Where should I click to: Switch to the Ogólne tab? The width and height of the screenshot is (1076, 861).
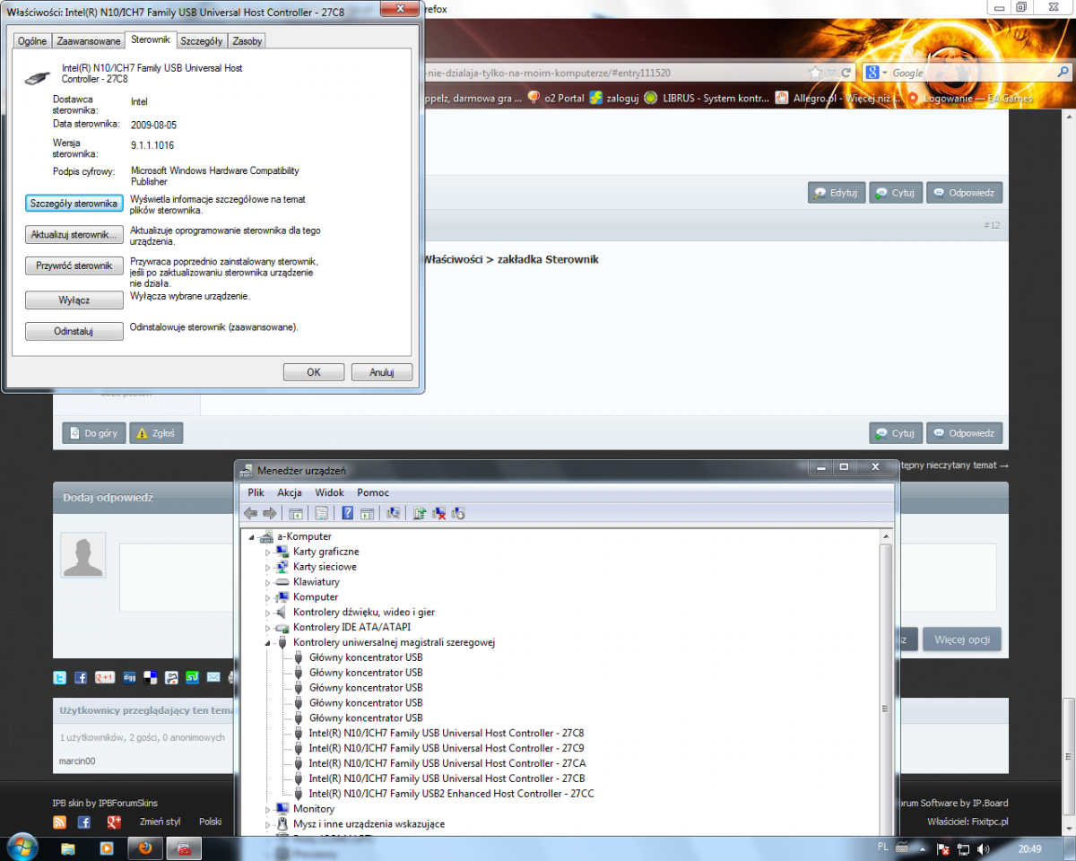coord(32,41)
